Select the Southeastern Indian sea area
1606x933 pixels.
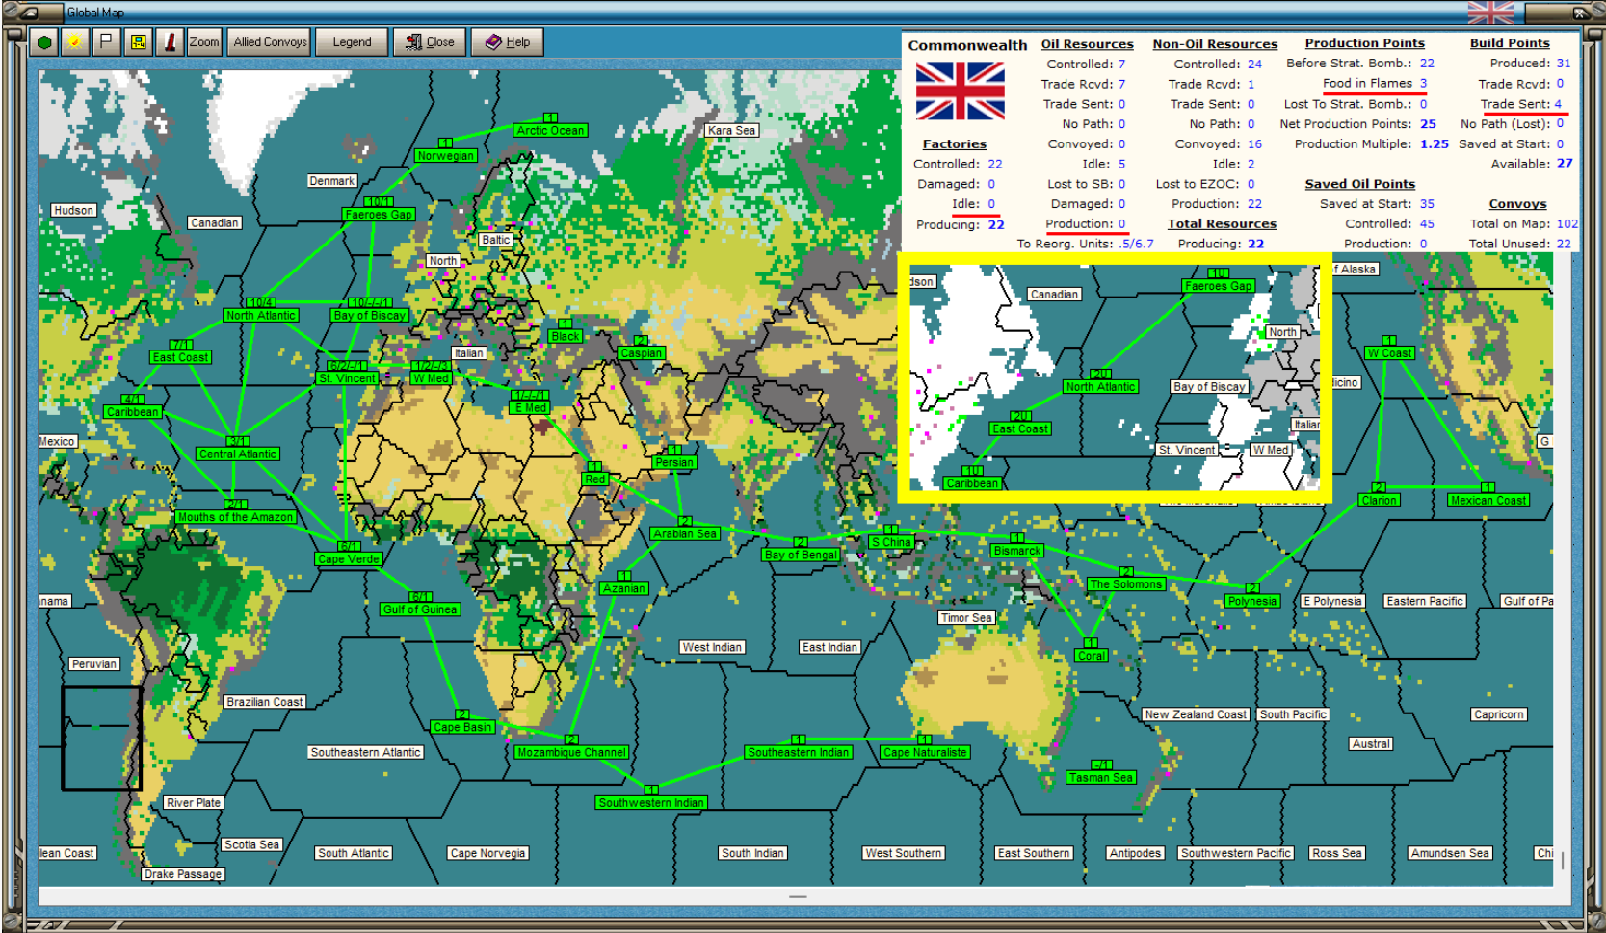pos(799,753)
